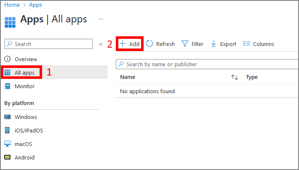This screenshot has height=170, width=299.
Task: Click the Overview info icon
Action: click(x=8, y=59)
